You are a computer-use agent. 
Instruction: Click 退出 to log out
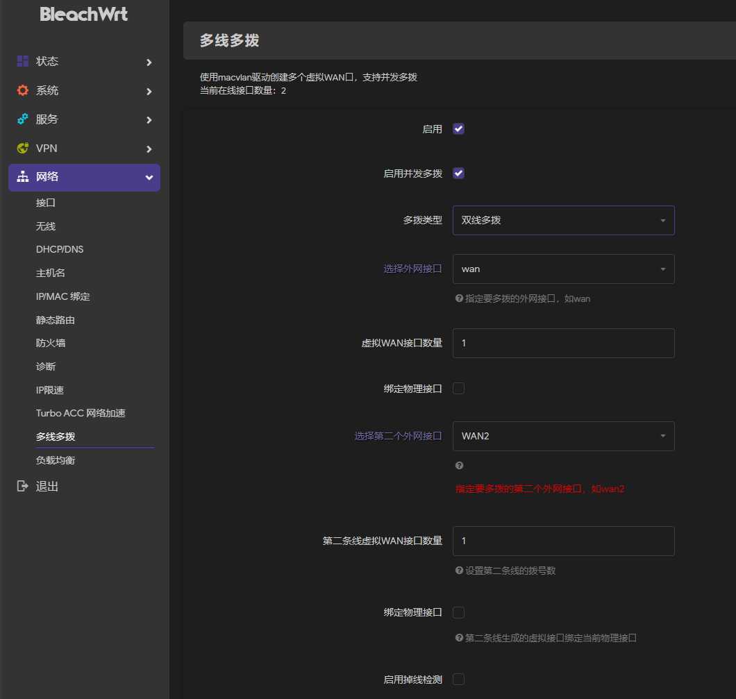[47, 487]
